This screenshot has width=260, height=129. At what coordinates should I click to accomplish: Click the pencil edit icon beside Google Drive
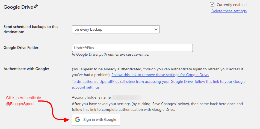[x=36, y=7]
